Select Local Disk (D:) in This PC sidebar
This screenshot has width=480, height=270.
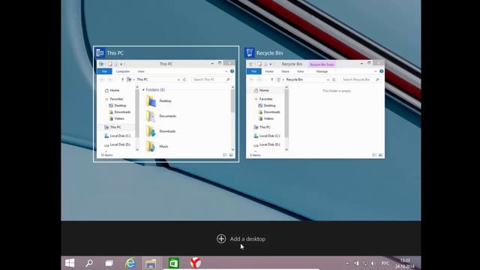(117, 145)
